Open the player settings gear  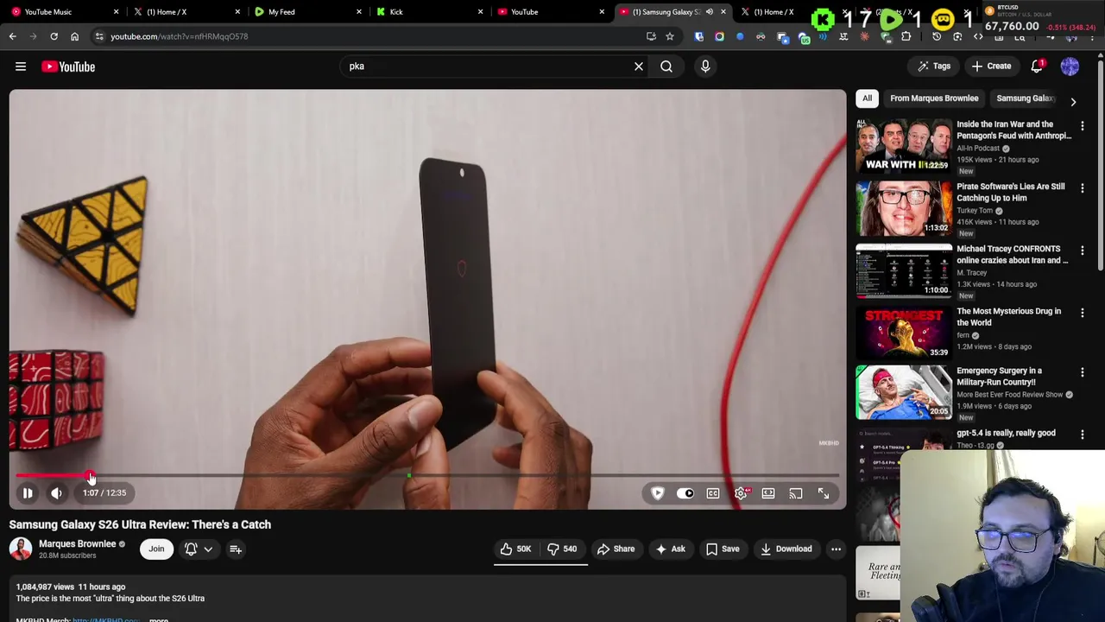click(x=741, y=493)
